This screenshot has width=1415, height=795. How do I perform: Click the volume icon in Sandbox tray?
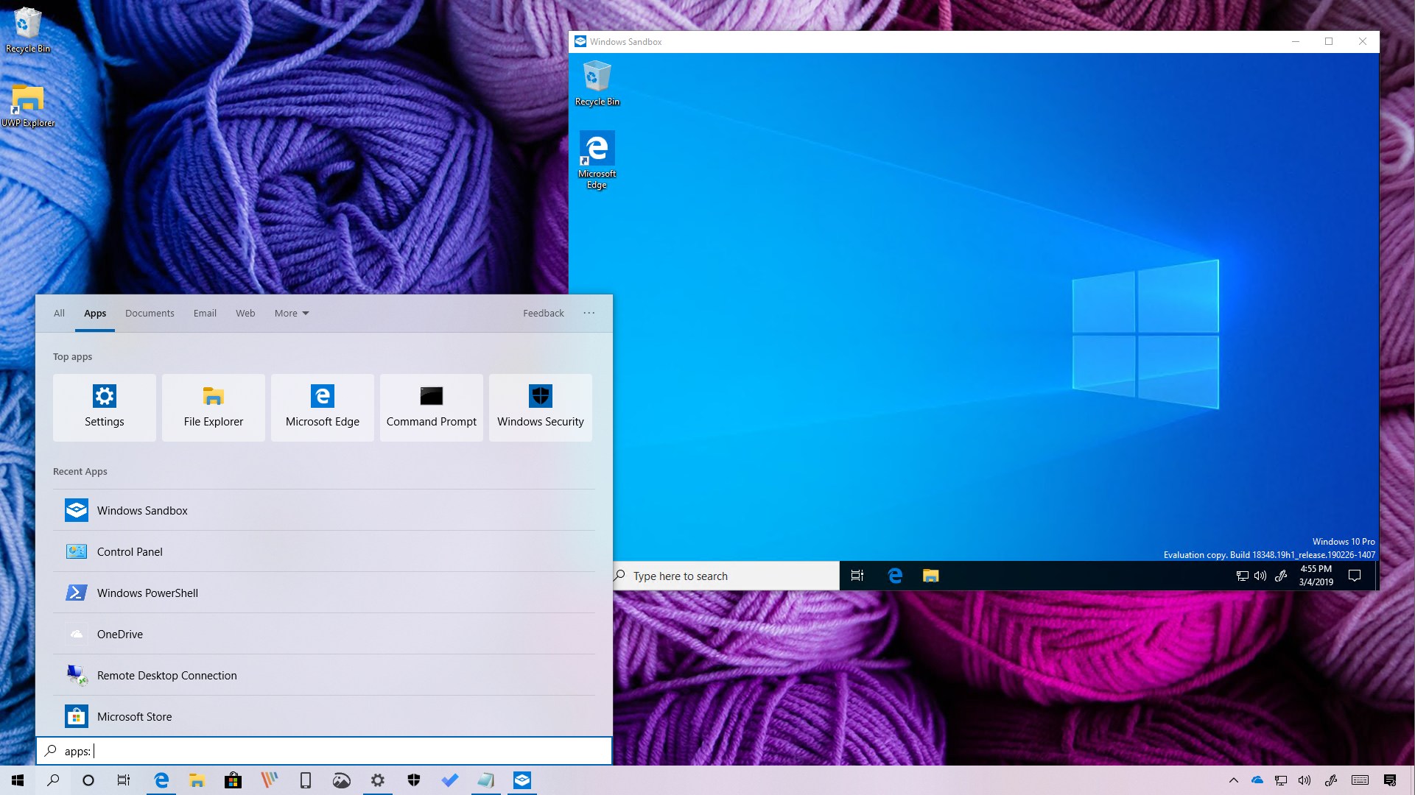point(1260,576)
